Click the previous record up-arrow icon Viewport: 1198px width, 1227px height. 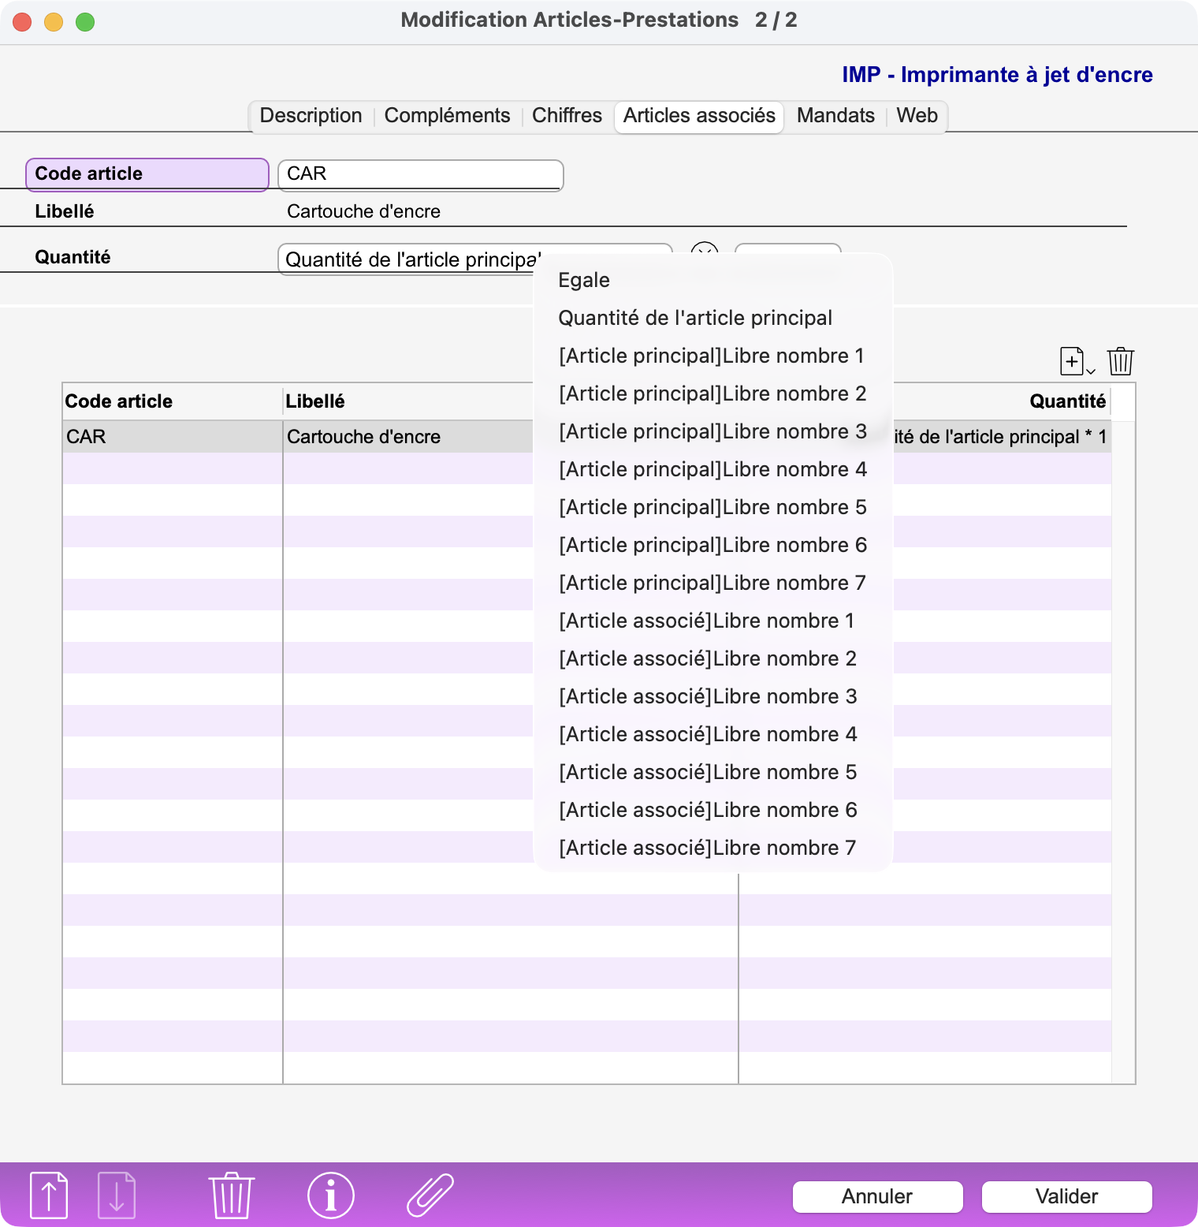click(x=49, y=1195)
